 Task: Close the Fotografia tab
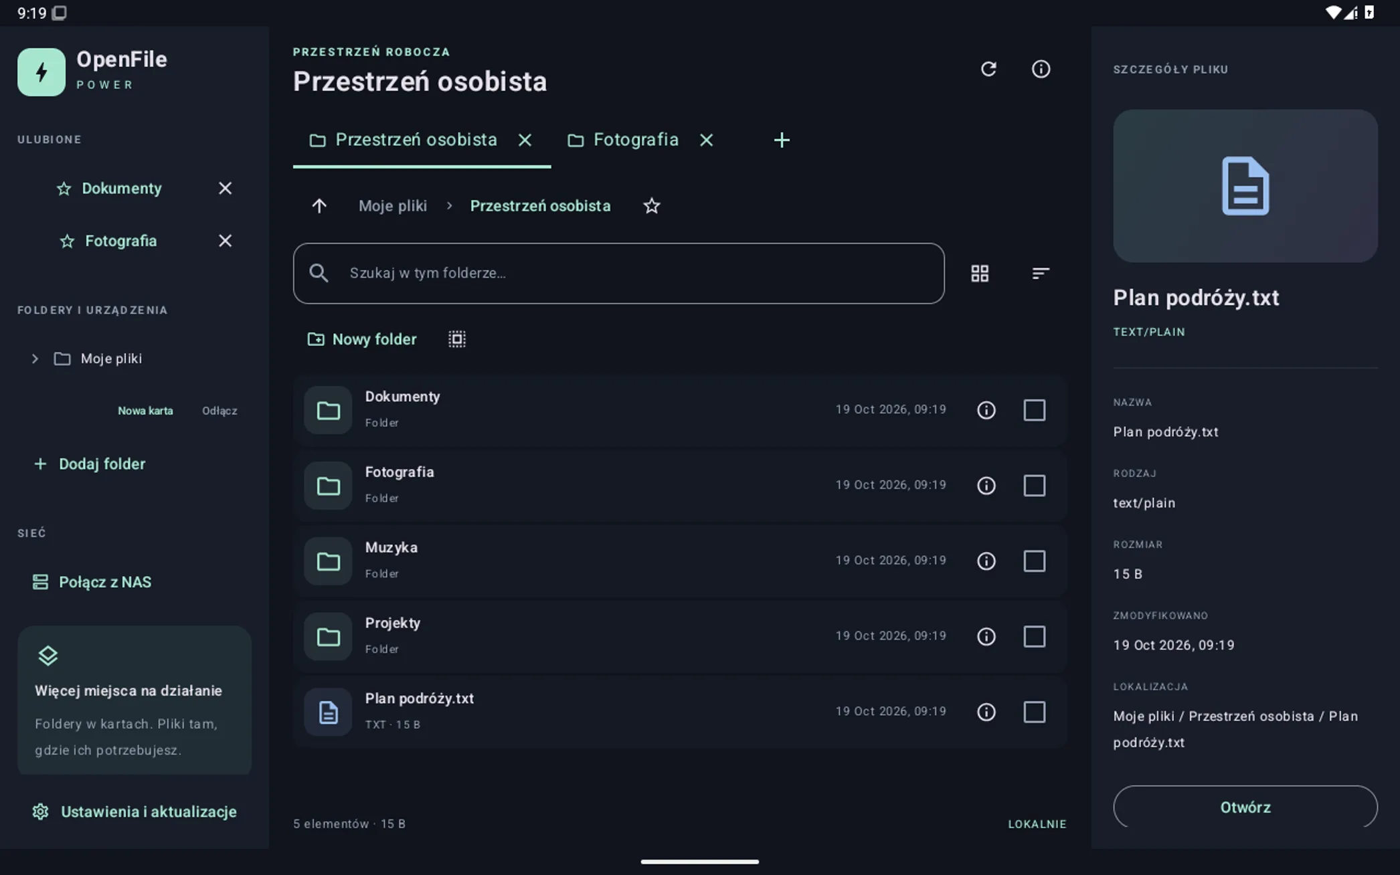pyautogui.click(x=707, y=140)
